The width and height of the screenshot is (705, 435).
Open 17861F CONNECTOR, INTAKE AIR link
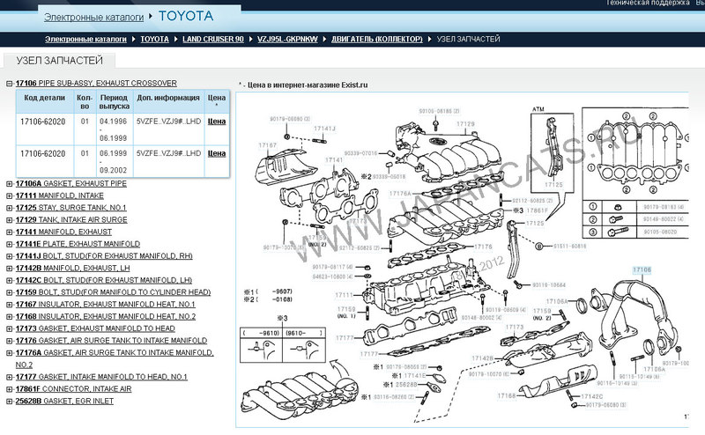click(x=74, y=388)
